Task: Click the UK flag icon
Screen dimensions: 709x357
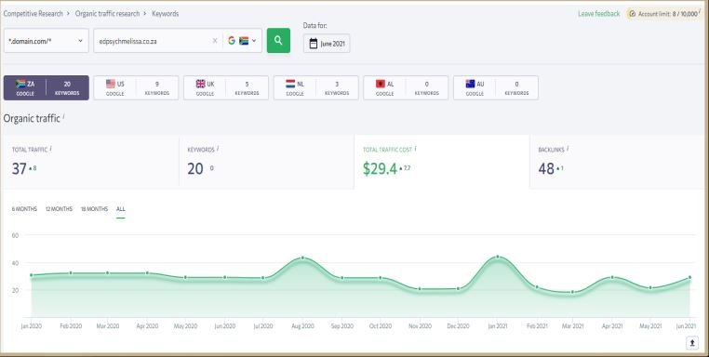Action: [x=201, y=84]
